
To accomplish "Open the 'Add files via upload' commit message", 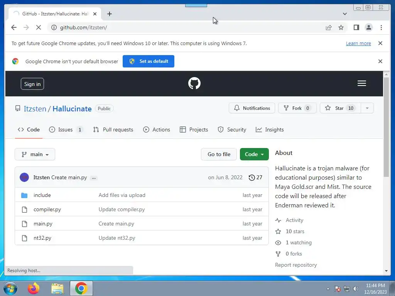I will 122,195.
